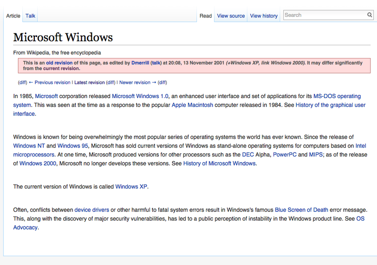377x265 pixels.
Task: Follow the Apple Macintosh link
Action: point(192,105)
